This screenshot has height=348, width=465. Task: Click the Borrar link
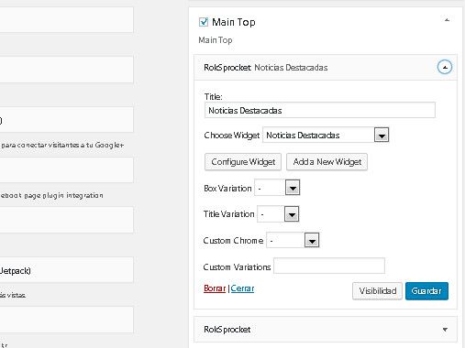[215, 288]
